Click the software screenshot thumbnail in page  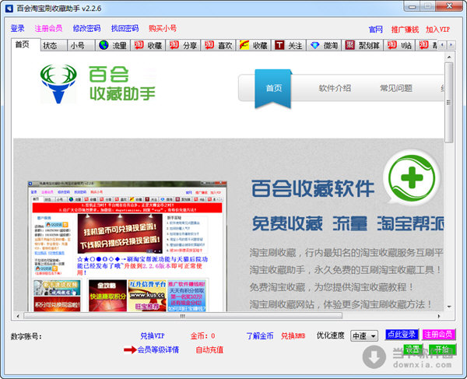[128, 246]
